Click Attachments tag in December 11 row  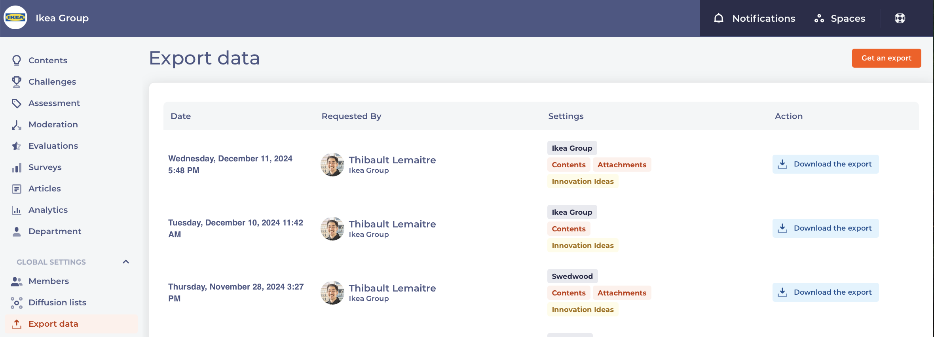(x=622, y=165)
